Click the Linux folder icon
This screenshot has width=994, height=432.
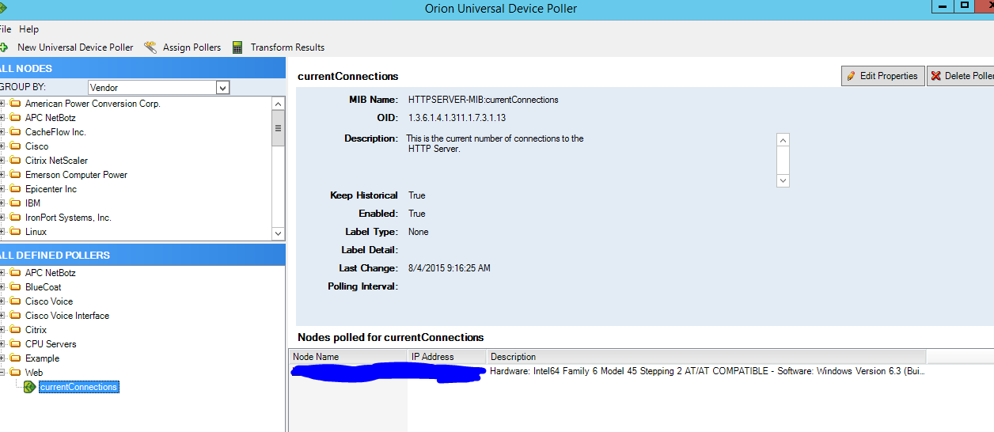pyautogui.click(x=15, y=232)
